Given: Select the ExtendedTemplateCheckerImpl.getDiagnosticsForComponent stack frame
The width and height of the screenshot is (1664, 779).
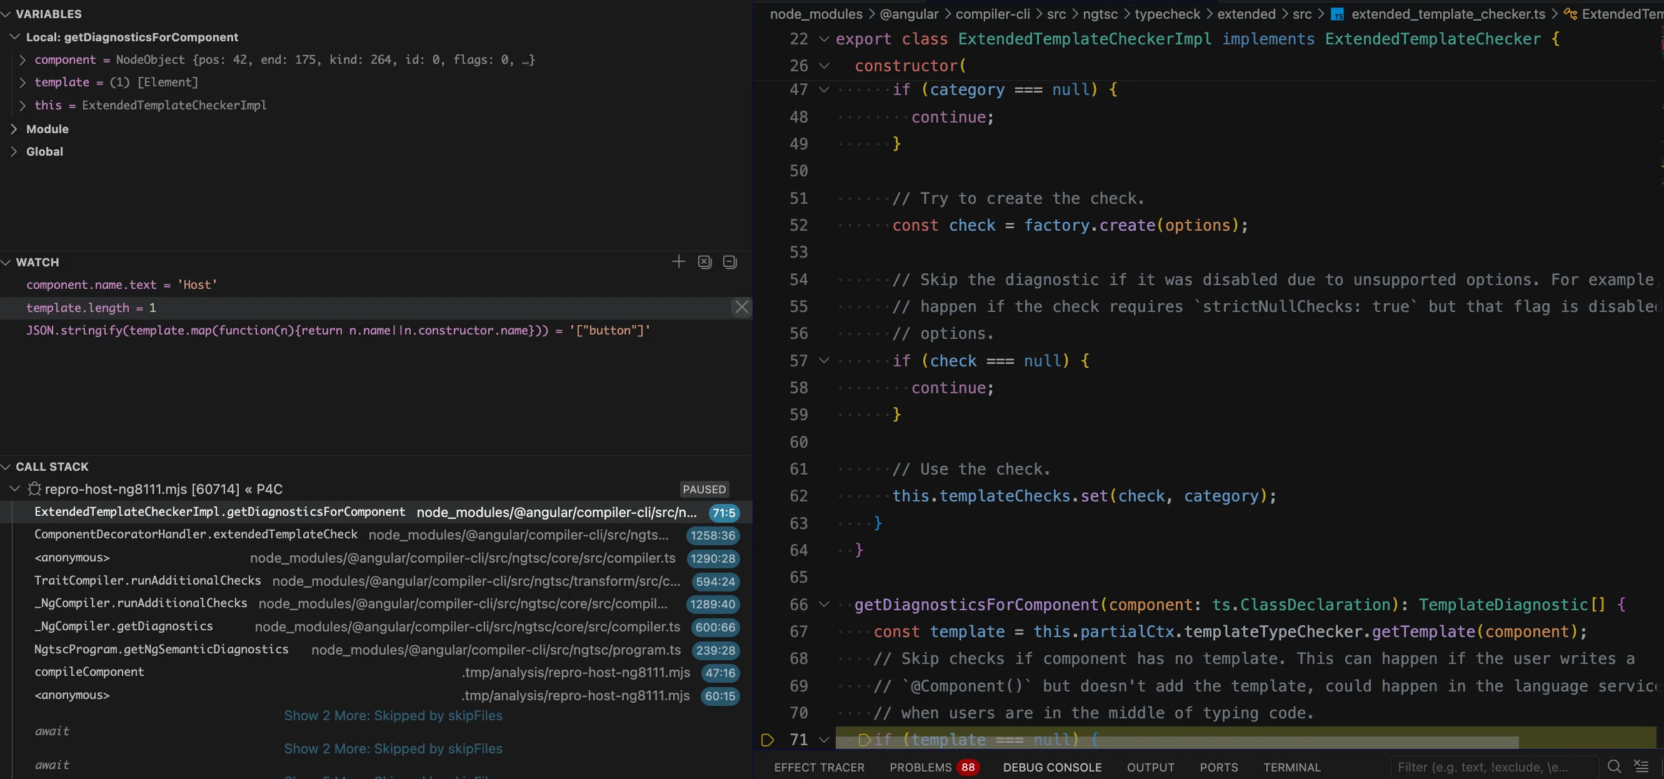Looking at the screenshot, I should coord(376,512).
